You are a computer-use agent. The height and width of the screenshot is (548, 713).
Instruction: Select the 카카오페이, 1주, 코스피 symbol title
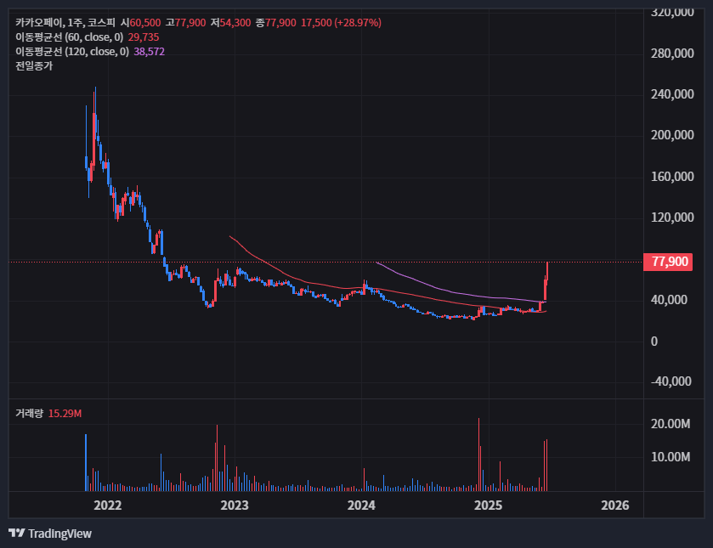pos(65,23)
